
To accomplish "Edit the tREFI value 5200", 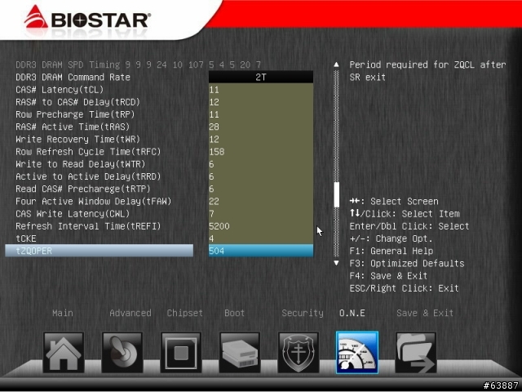I will coord(261,226).
